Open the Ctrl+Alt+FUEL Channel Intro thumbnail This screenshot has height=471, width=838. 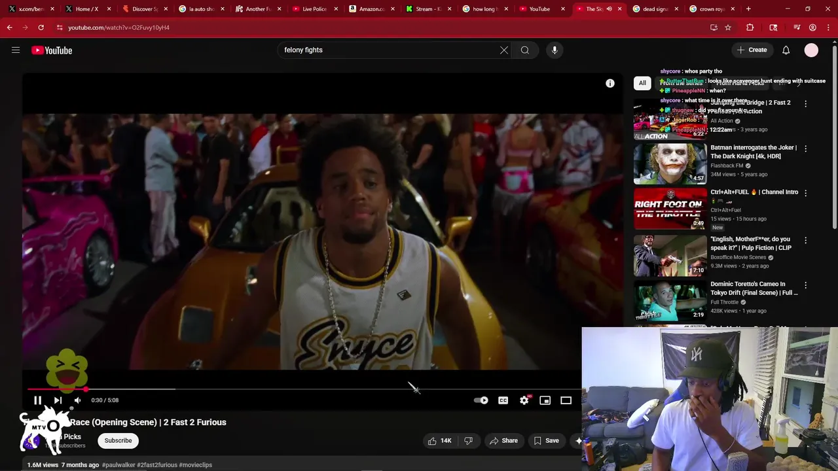coord(670,209)
